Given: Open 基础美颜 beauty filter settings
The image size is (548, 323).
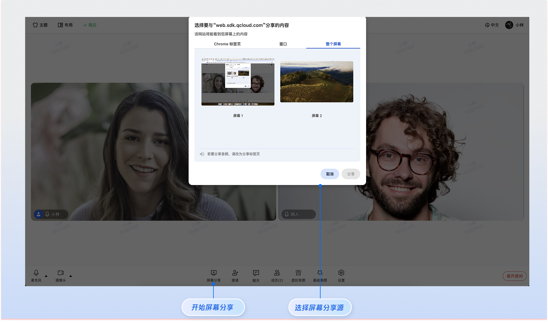Looking at the screenshot, I should pos(320,276).
